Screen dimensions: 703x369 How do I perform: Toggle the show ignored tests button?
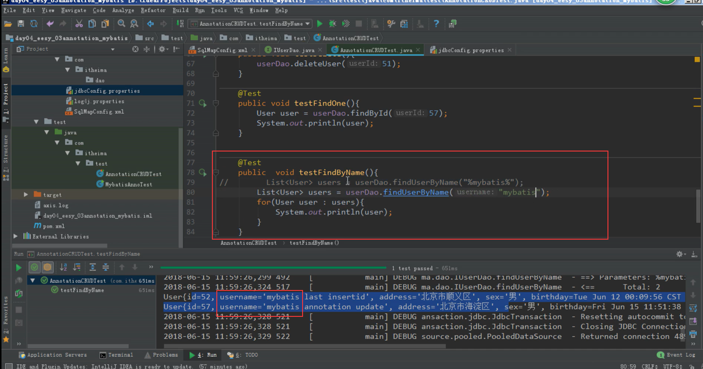pos(47,268)
